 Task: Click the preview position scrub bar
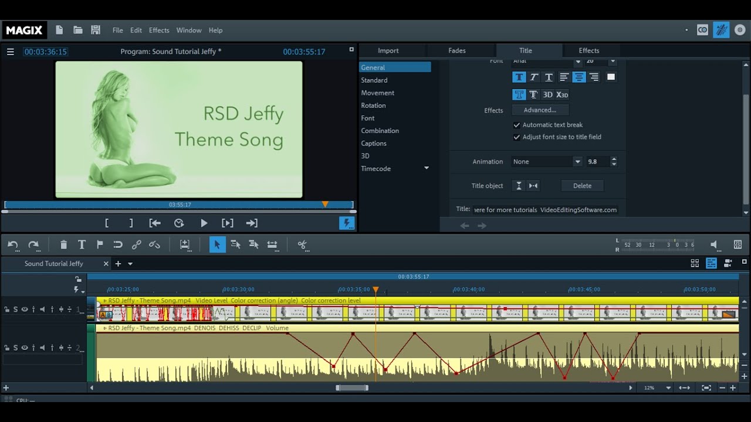click(x=179, y=205)
